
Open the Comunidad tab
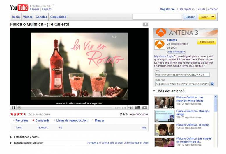coord(58,17)
